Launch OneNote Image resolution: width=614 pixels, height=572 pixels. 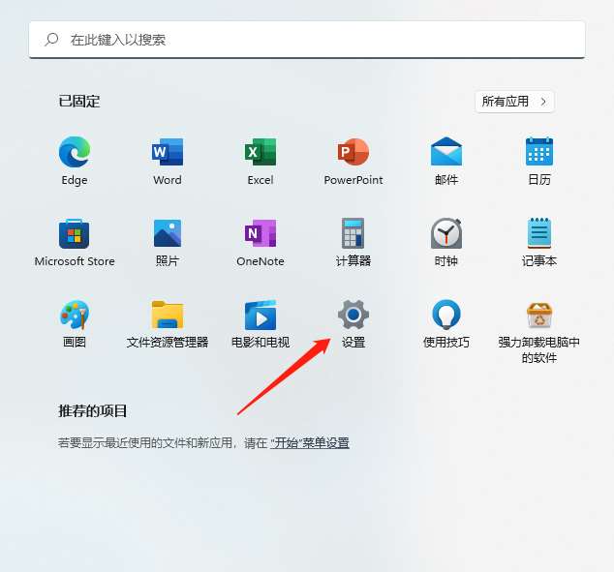261,233
